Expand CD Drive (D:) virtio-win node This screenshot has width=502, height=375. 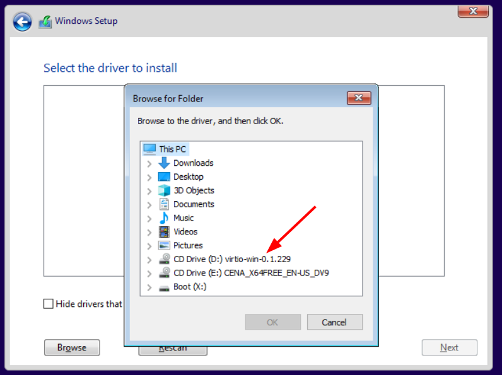[x=149, y=260]
